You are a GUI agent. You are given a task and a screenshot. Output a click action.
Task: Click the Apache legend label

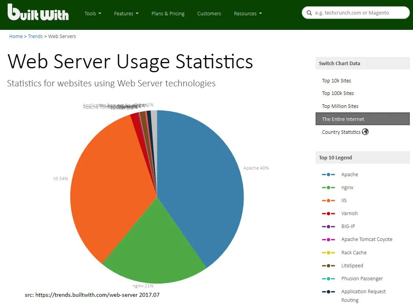349,174
